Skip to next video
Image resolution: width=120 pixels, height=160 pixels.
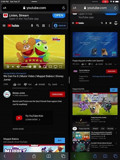click(x=13, y=67)
